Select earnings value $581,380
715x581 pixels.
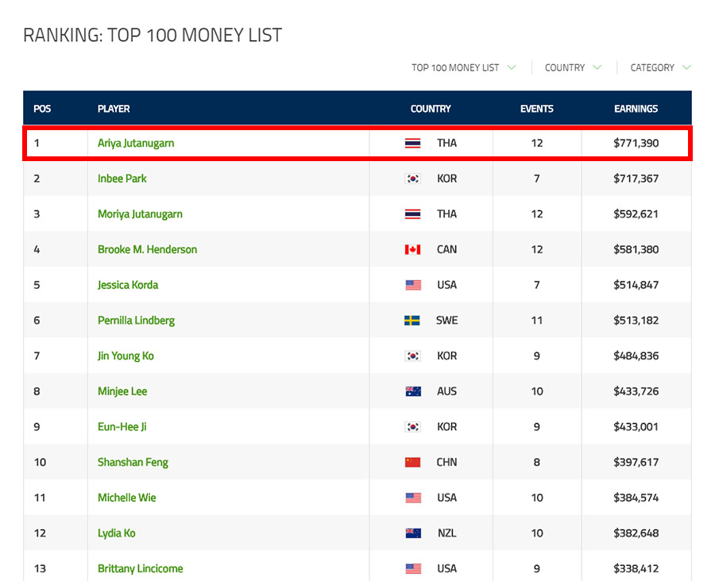pos(636,249)
